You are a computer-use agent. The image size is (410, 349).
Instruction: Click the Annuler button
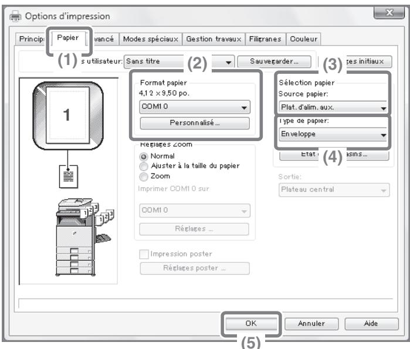311,324
